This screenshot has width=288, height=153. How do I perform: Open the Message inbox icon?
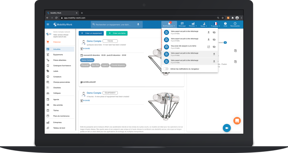182,24
